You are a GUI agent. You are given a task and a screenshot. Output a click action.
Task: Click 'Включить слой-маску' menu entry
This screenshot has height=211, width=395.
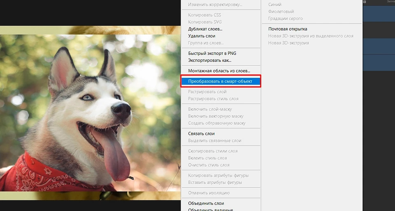coord(210,109)
